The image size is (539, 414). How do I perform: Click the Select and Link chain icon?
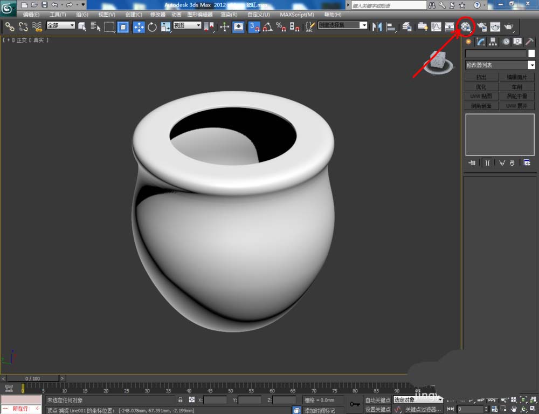(10, 26)
